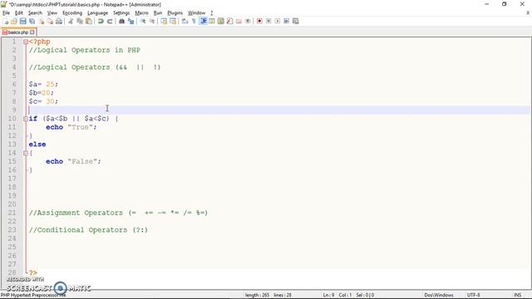532x299 pixels.
Task: Open user defined language icon
Action: [212, 21]
